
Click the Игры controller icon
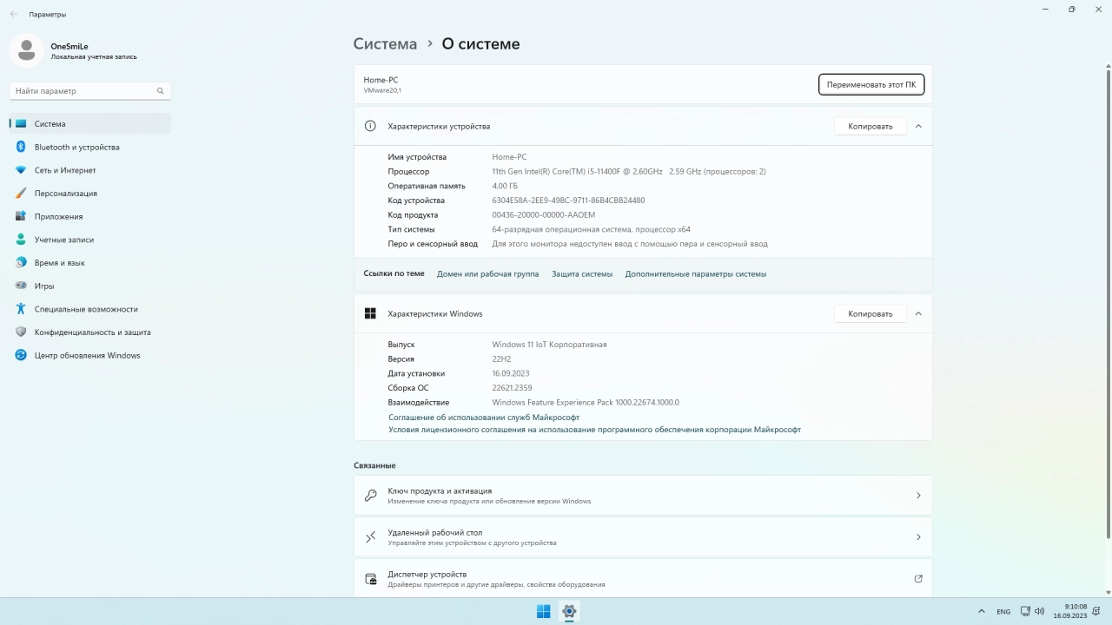coord(21,286)
